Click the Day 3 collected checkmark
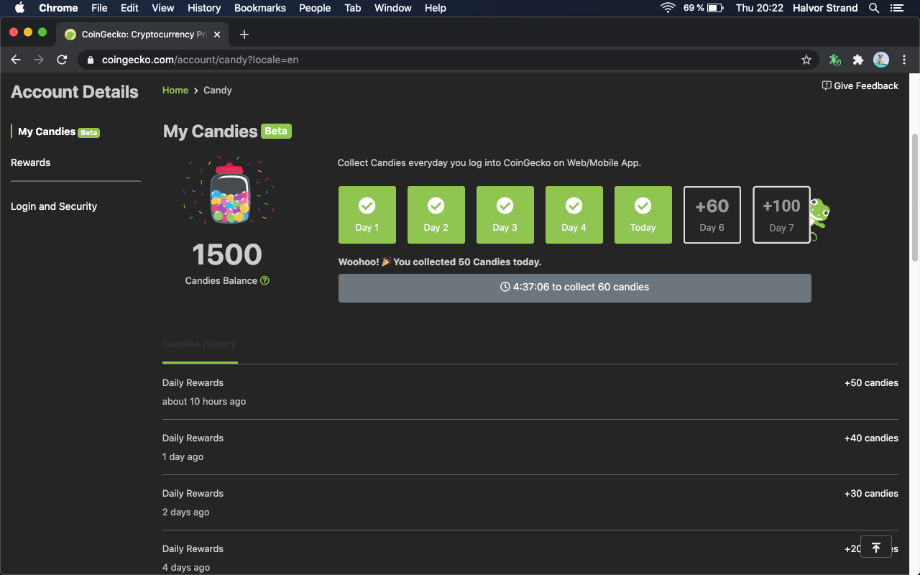The image size is (920, 575). (x=505, y=206)
